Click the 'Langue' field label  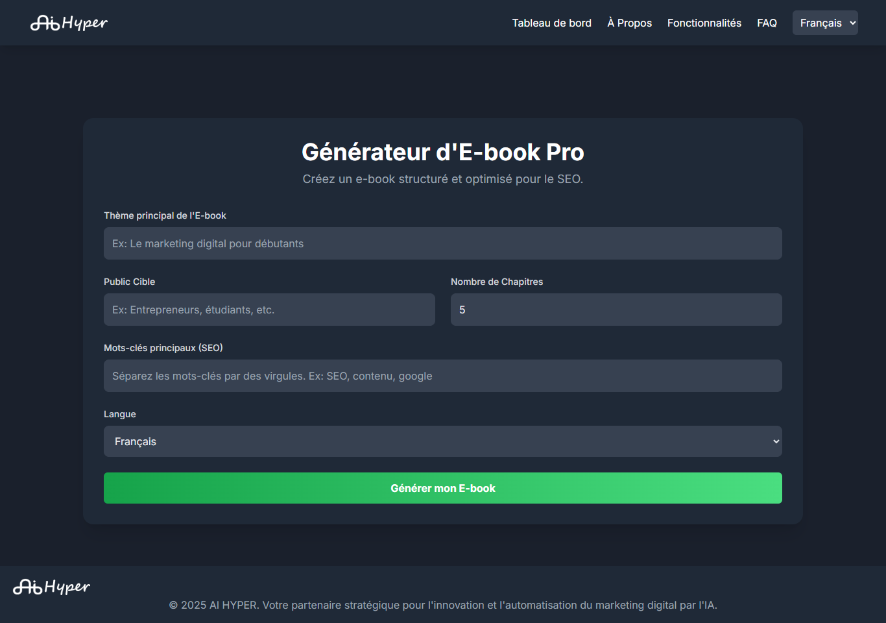(x=120, y=414)
